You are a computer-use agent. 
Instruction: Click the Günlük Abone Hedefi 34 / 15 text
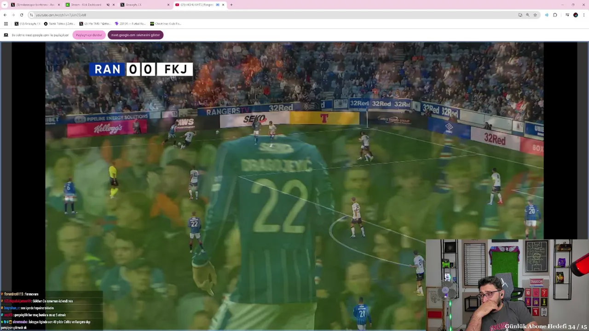point(546,326)
